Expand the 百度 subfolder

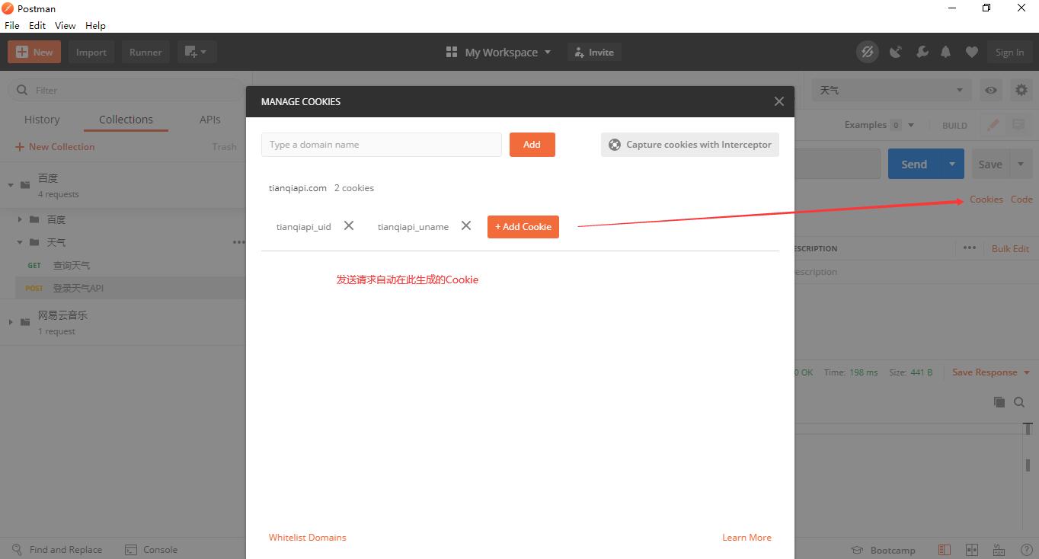coord(20,219)
